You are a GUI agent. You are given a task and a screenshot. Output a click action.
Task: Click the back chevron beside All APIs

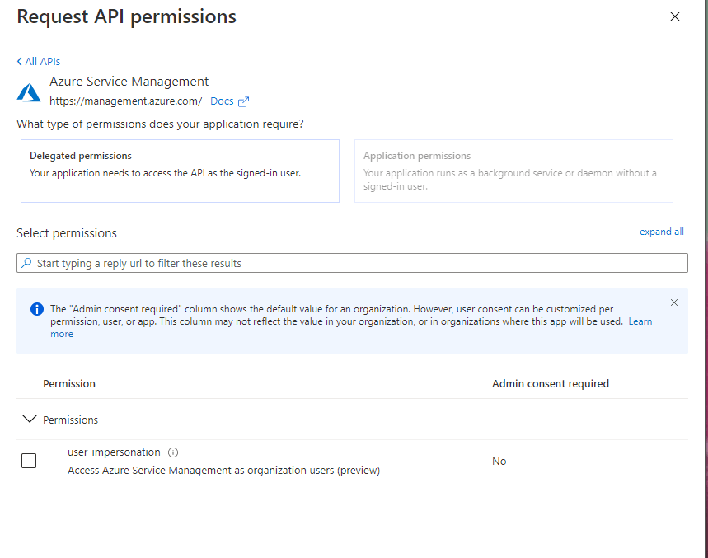(x=20, y=61)
